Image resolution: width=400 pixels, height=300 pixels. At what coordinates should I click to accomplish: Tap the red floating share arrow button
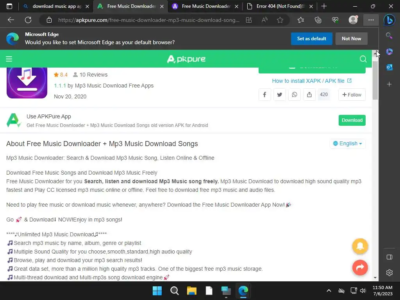tap(360, 268)
